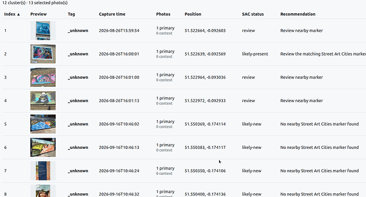Click '1 primary' photos count in row 4

165,98
